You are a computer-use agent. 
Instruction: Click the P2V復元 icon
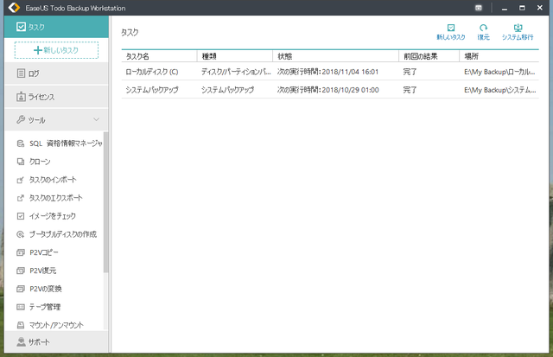(21, 271)
